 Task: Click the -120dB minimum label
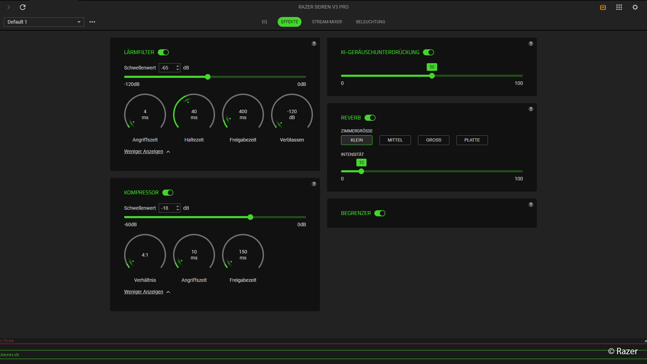coord(132,84)
